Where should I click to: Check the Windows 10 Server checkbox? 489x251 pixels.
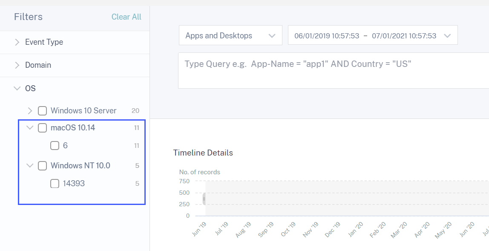(x=42, y=111)
